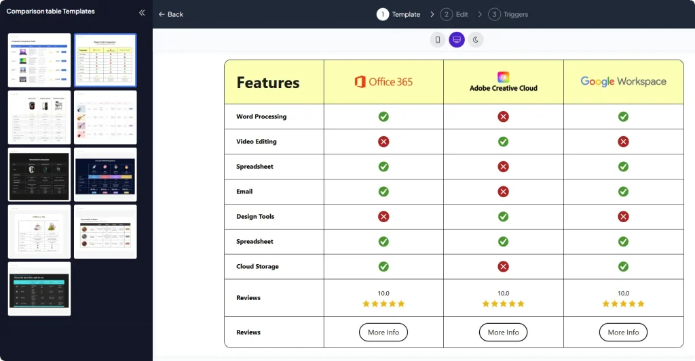
Task: Click Adobe Email cross icon
Action: pyautogui.click(x=503, y=192)
